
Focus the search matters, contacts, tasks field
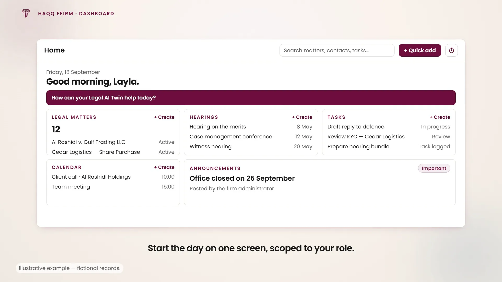click(337, 50)
